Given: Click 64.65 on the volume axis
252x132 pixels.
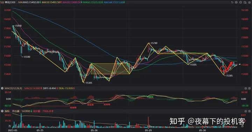Looking at the screenshot, I should coord(8,115).
